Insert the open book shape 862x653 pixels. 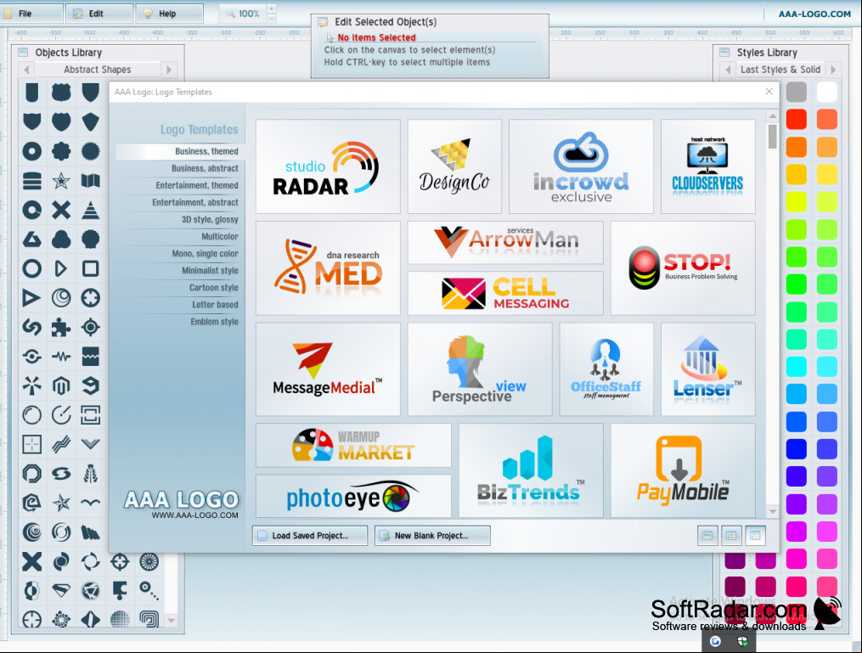pyautogui.click(x=91, y=180)
